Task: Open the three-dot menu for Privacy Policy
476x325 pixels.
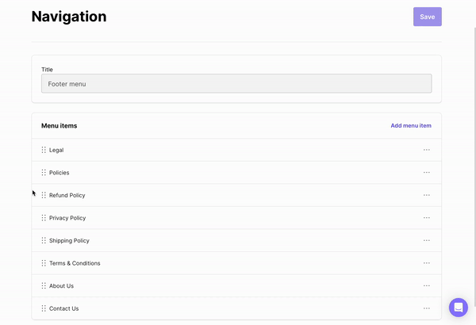Action: click(x=427, y=218)
